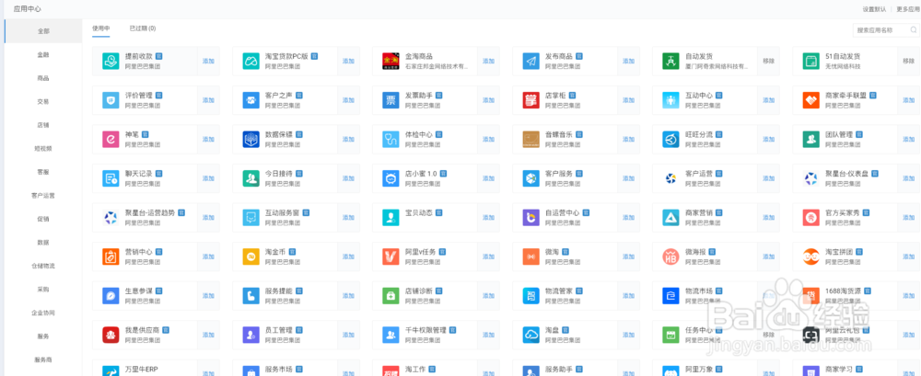Click the 商家营销 app name
921x376 pixels.
click(x=699, y=212)
